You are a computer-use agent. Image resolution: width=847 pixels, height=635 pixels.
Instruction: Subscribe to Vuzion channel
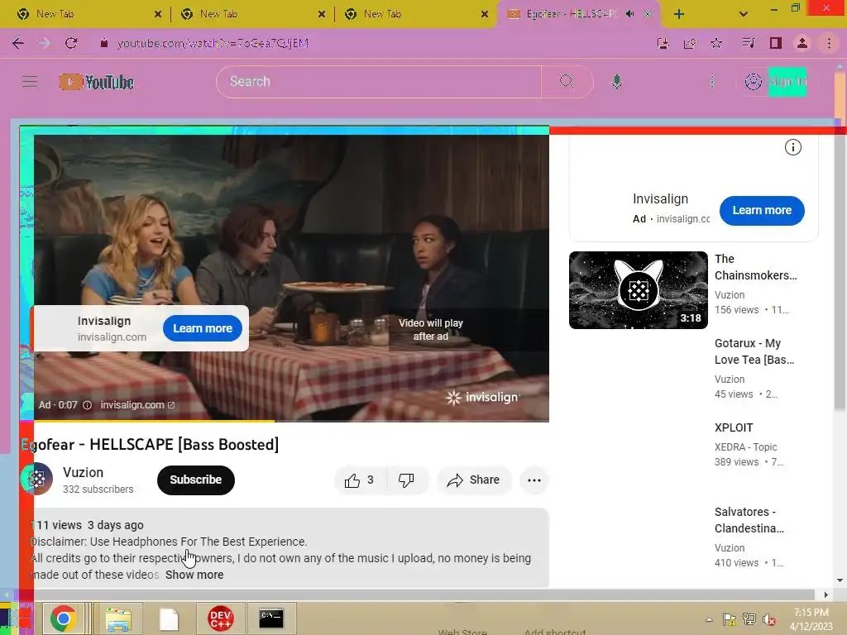point(195,480)
